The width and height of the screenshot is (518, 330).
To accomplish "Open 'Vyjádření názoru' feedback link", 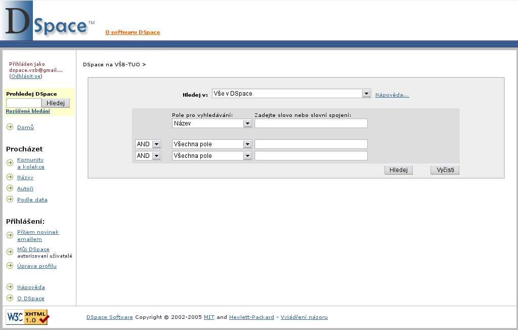I will click(304, 317).
